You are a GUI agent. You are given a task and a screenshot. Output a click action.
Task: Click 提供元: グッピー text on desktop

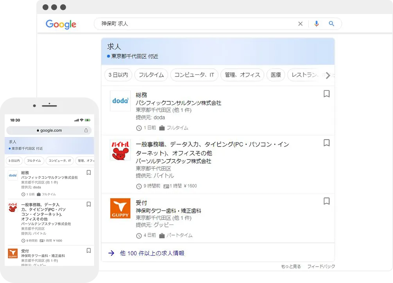point(155,225)
